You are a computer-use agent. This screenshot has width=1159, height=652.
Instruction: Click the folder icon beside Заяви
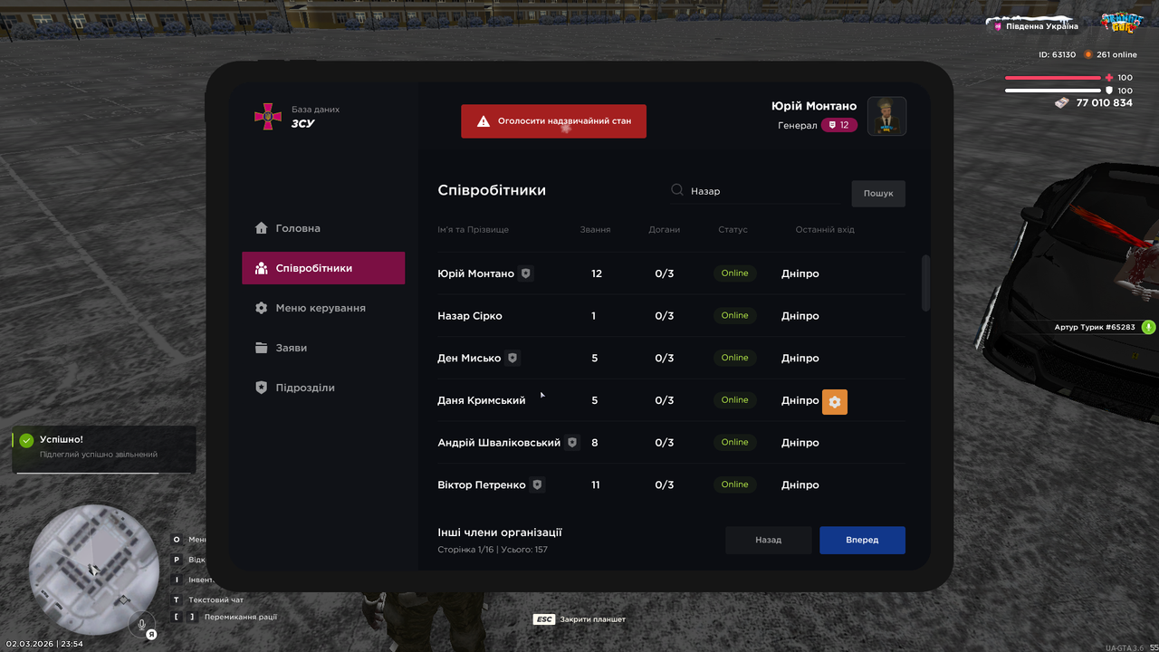pyautogui.click(x=262, y=348)
